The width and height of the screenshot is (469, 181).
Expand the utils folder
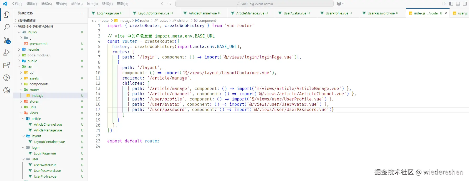point(50,107)
